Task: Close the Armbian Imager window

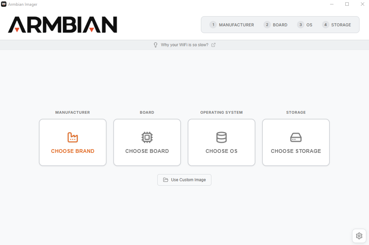Action: tap(363, 4)
